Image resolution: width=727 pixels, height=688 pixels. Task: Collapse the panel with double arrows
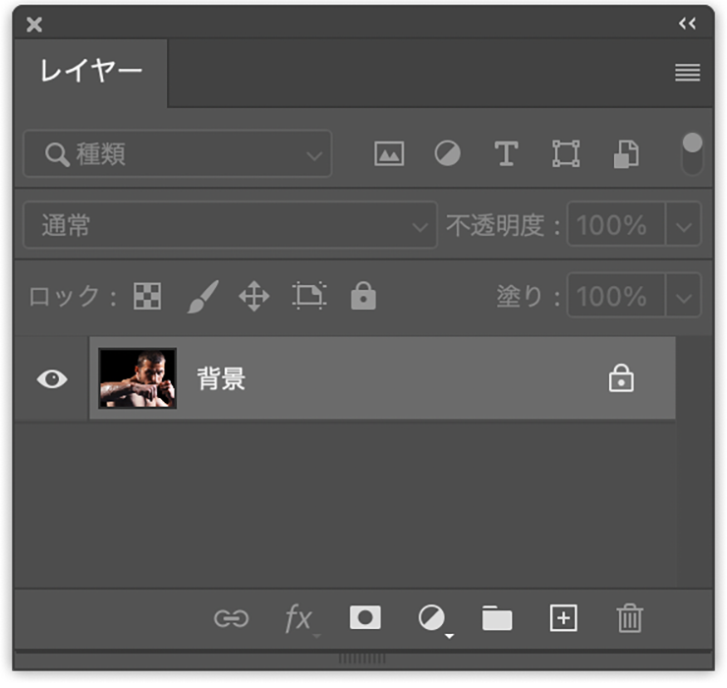[688, 24]
